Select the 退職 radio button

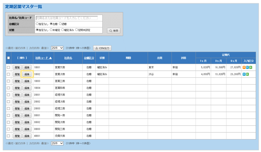60,24
